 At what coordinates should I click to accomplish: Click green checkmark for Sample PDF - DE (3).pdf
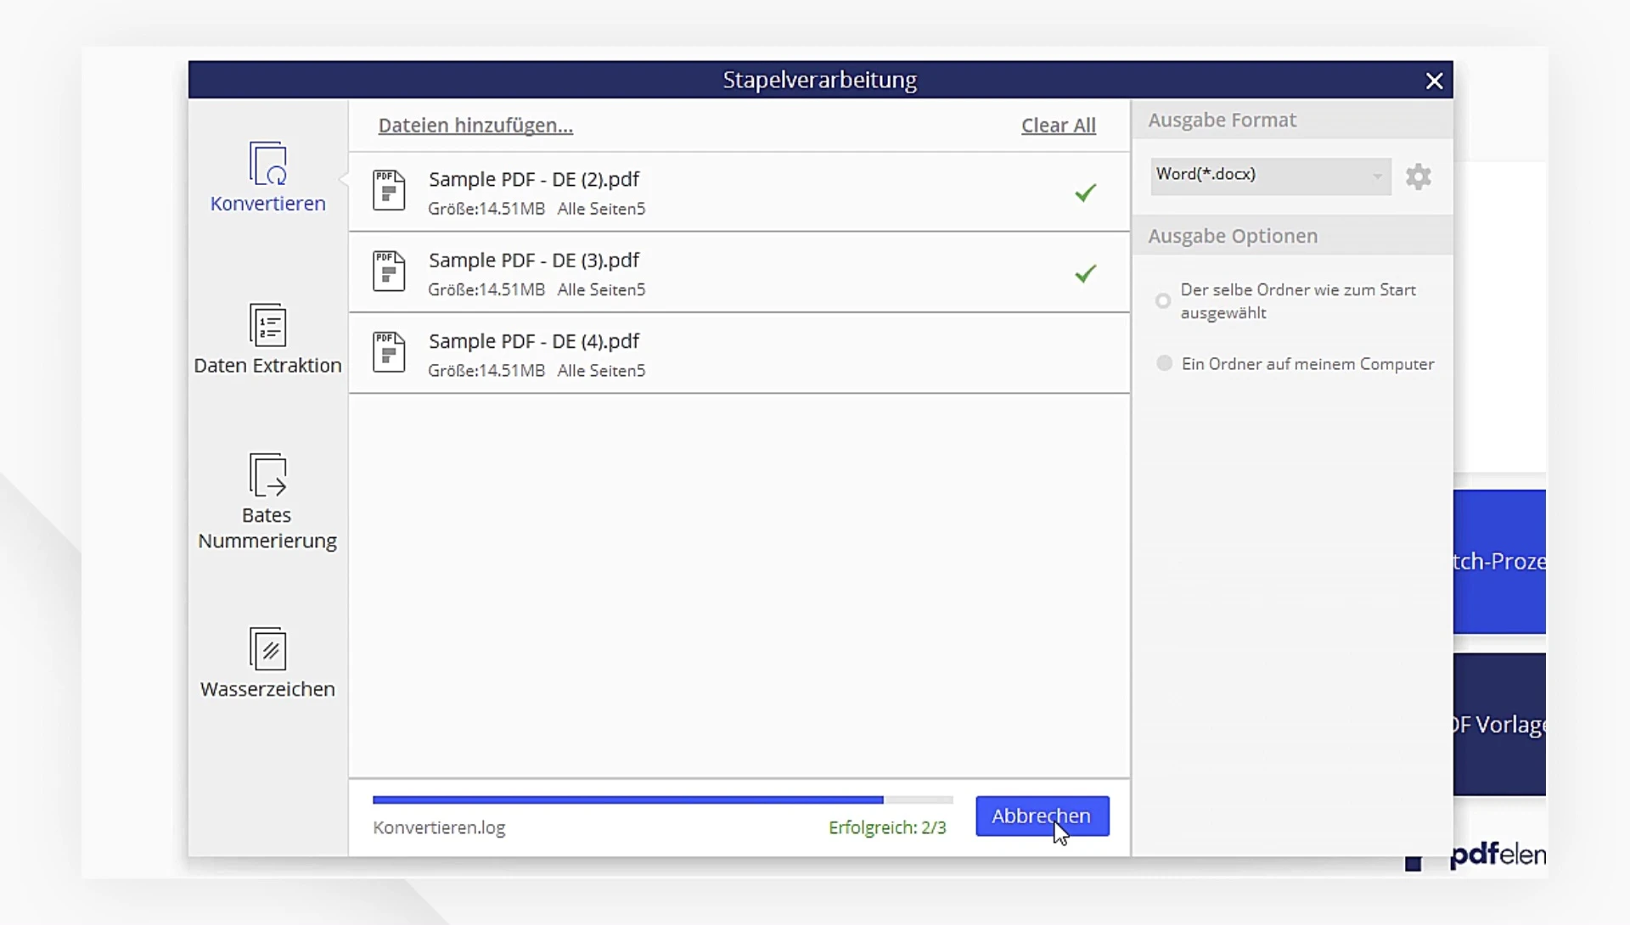pyautogui.click(x=1086, y=273)
